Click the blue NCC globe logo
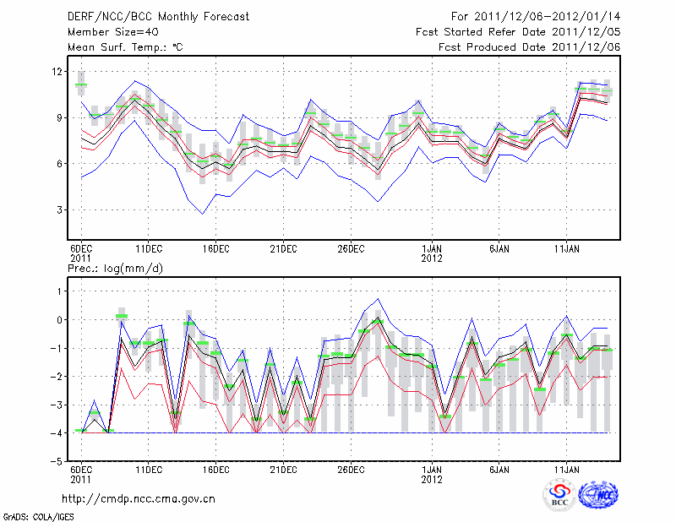 [x=597, y=495]
